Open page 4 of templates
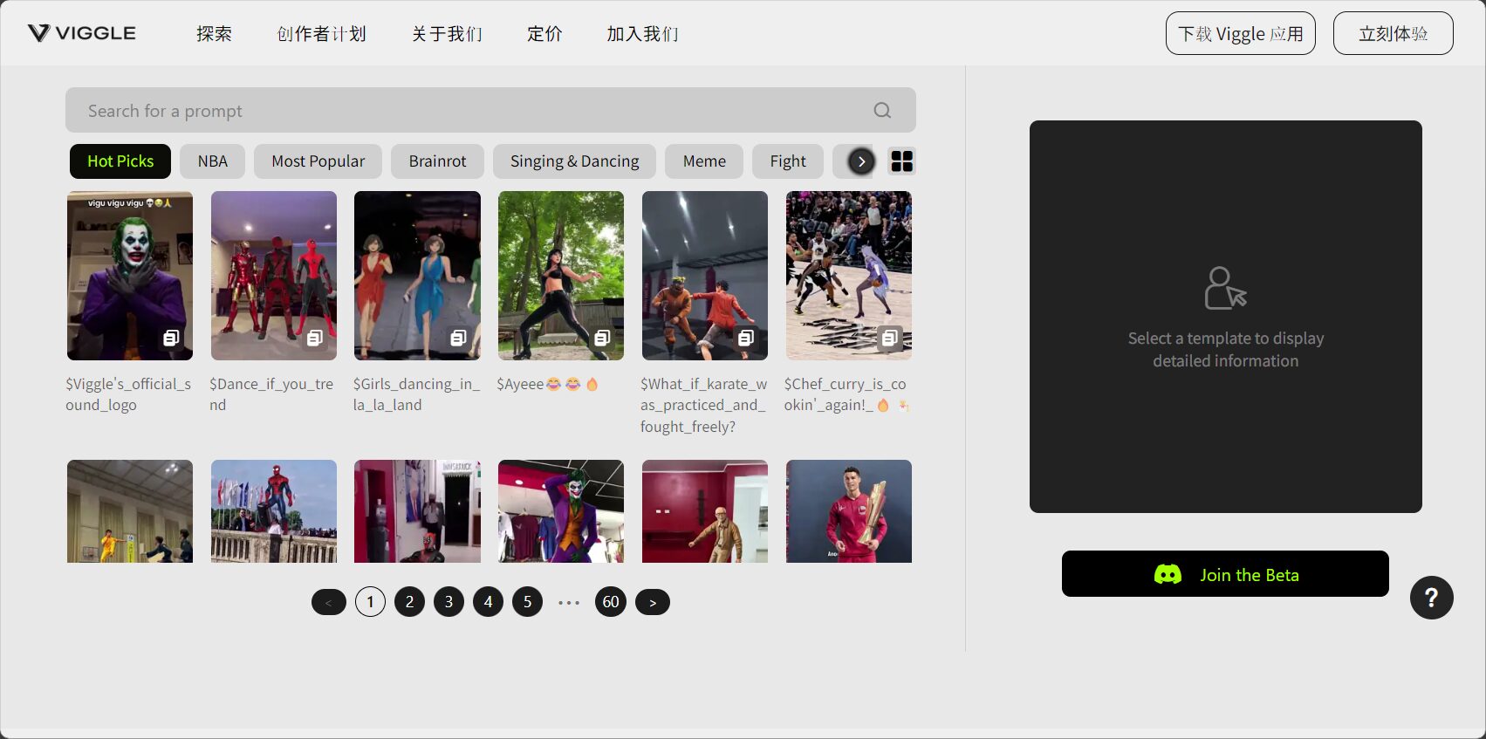This screenshot has height=739, width=1486. (488, 602)
